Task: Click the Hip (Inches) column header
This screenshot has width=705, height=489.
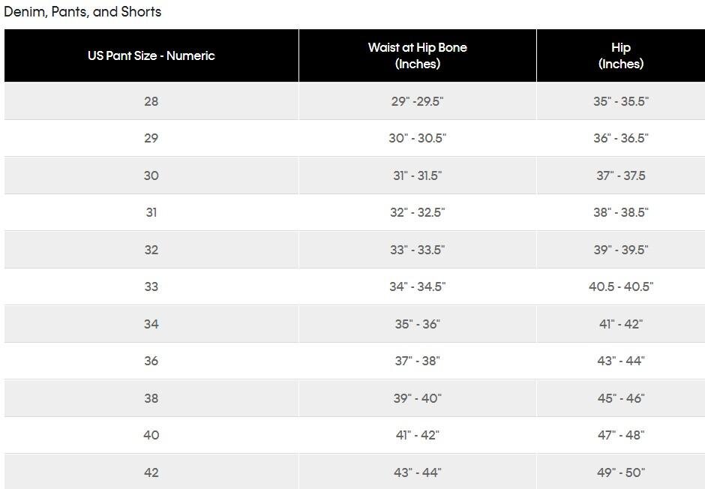Action: coord(621,55)
